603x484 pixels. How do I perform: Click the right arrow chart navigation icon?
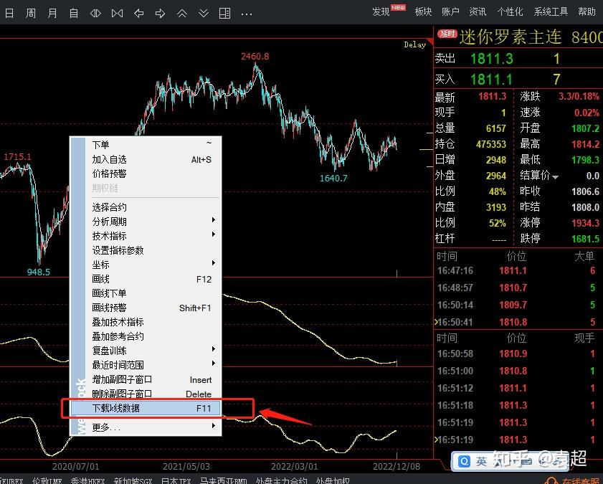pyautogui.click(x=160, y=12)
